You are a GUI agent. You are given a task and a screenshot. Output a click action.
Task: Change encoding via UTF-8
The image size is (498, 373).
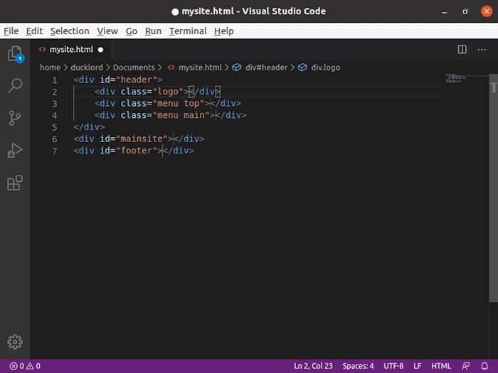click(x=393, y=366)
